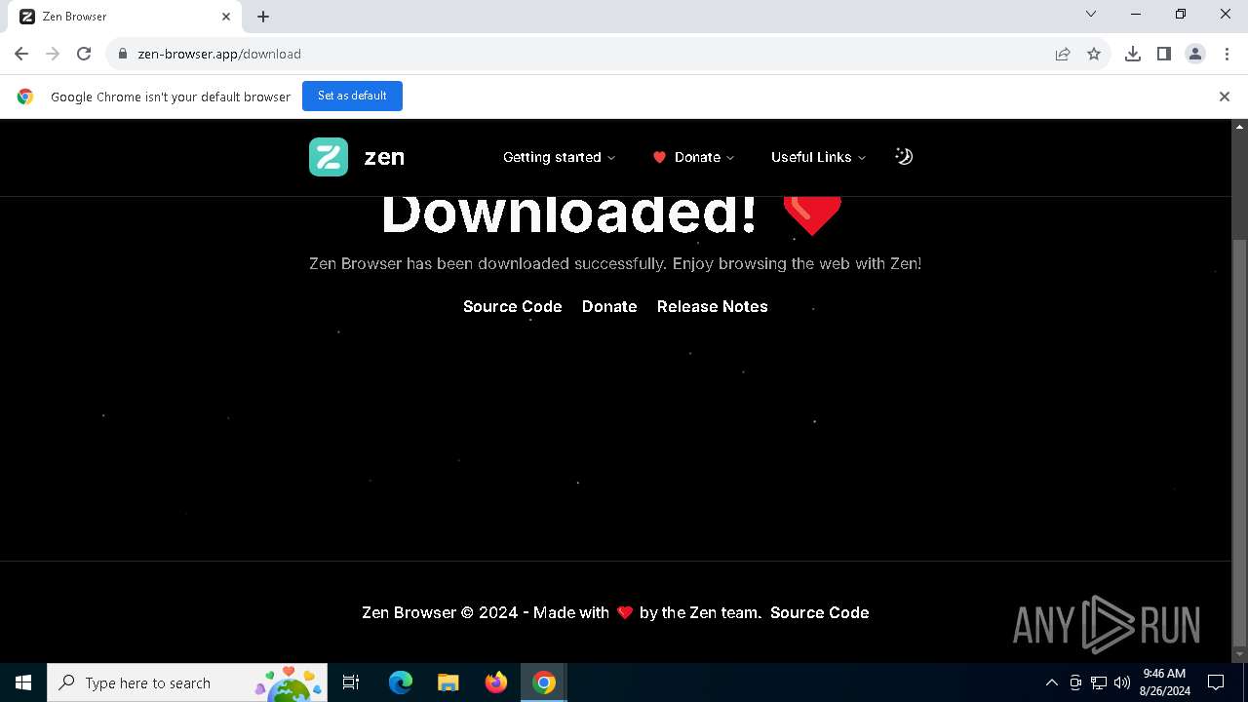Click the taskbar search box

click(x=188, y=682)
